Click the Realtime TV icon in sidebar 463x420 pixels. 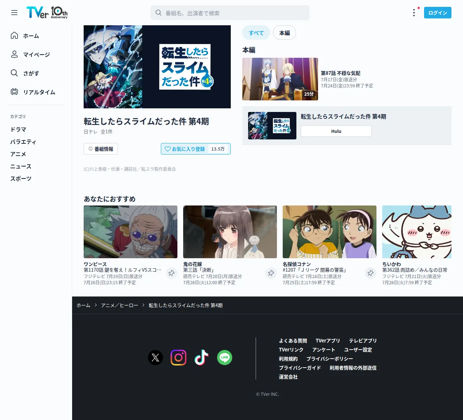tap(14, 92)
